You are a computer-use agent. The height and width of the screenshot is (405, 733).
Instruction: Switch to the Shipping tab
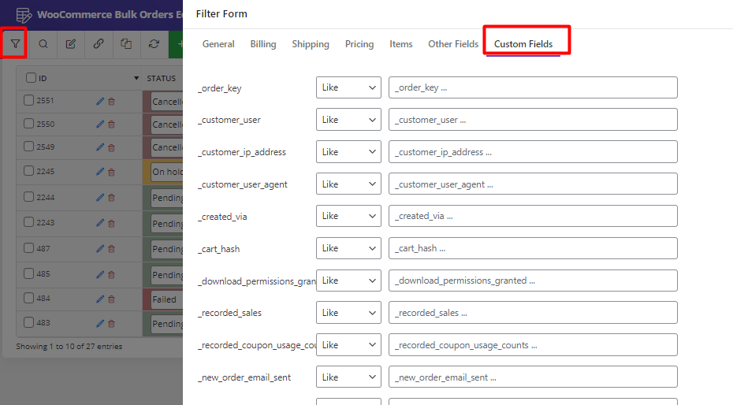[311, 44]
